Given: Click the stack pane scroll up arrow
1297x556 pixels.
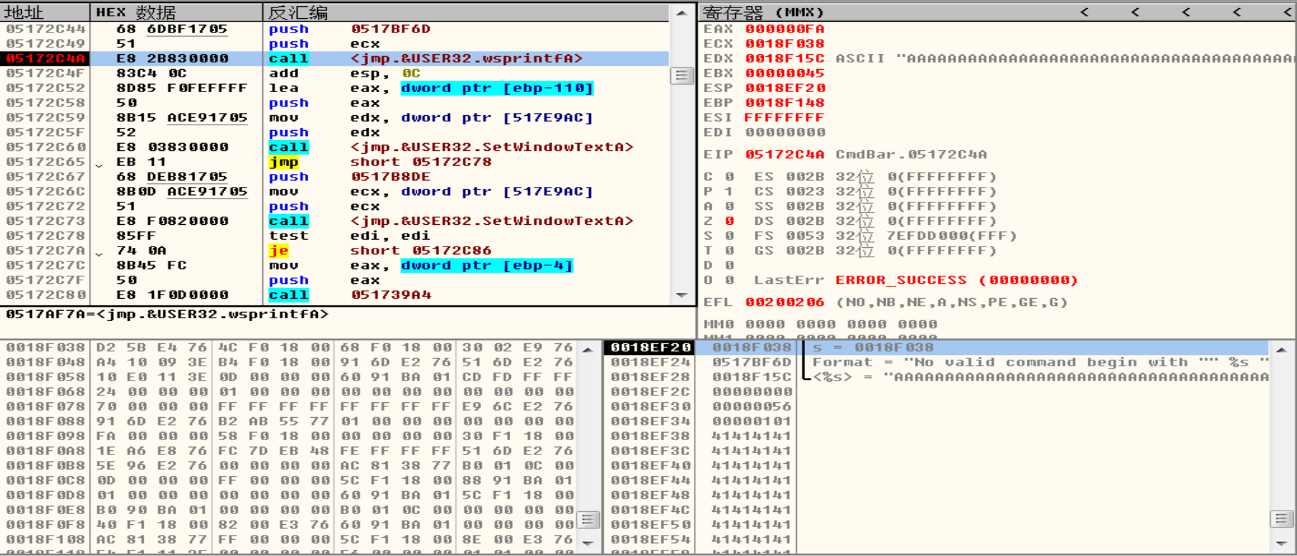Looking at the screenshot, I should (1281, 349).
